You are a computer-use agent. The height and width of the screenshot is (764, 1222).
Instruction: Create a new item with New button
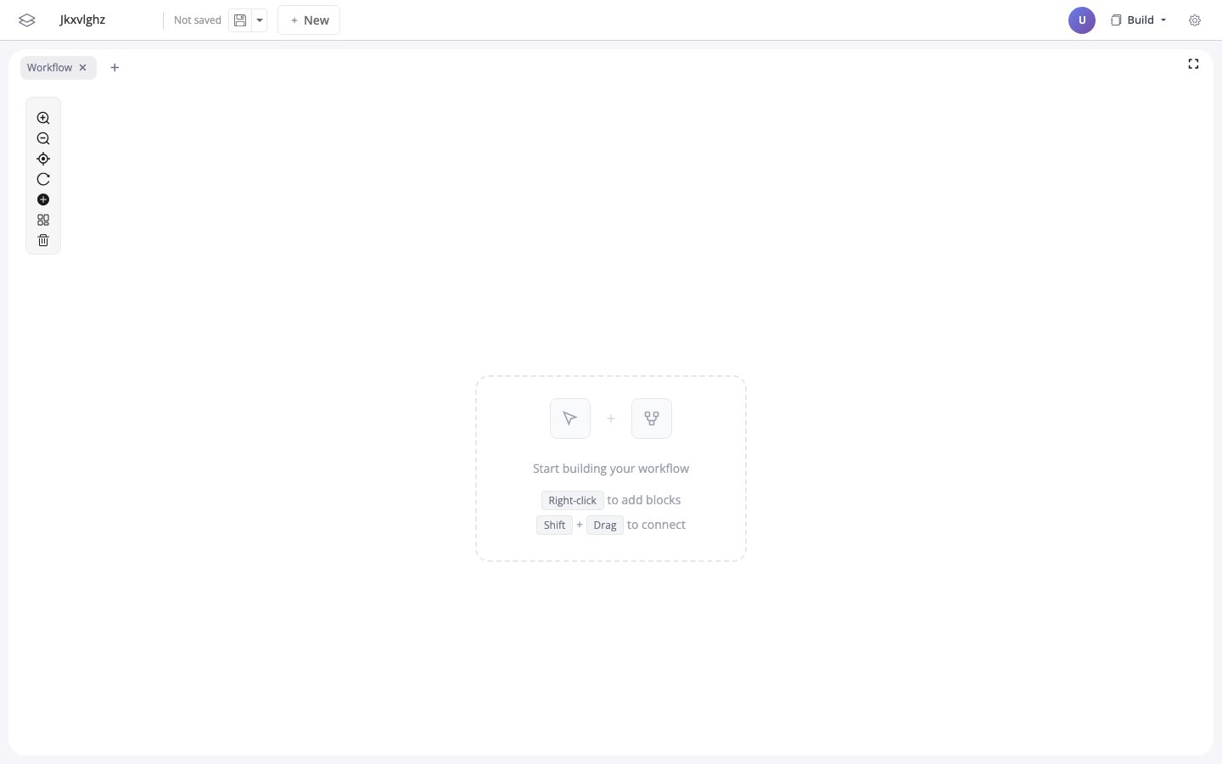tap(309, 20)
